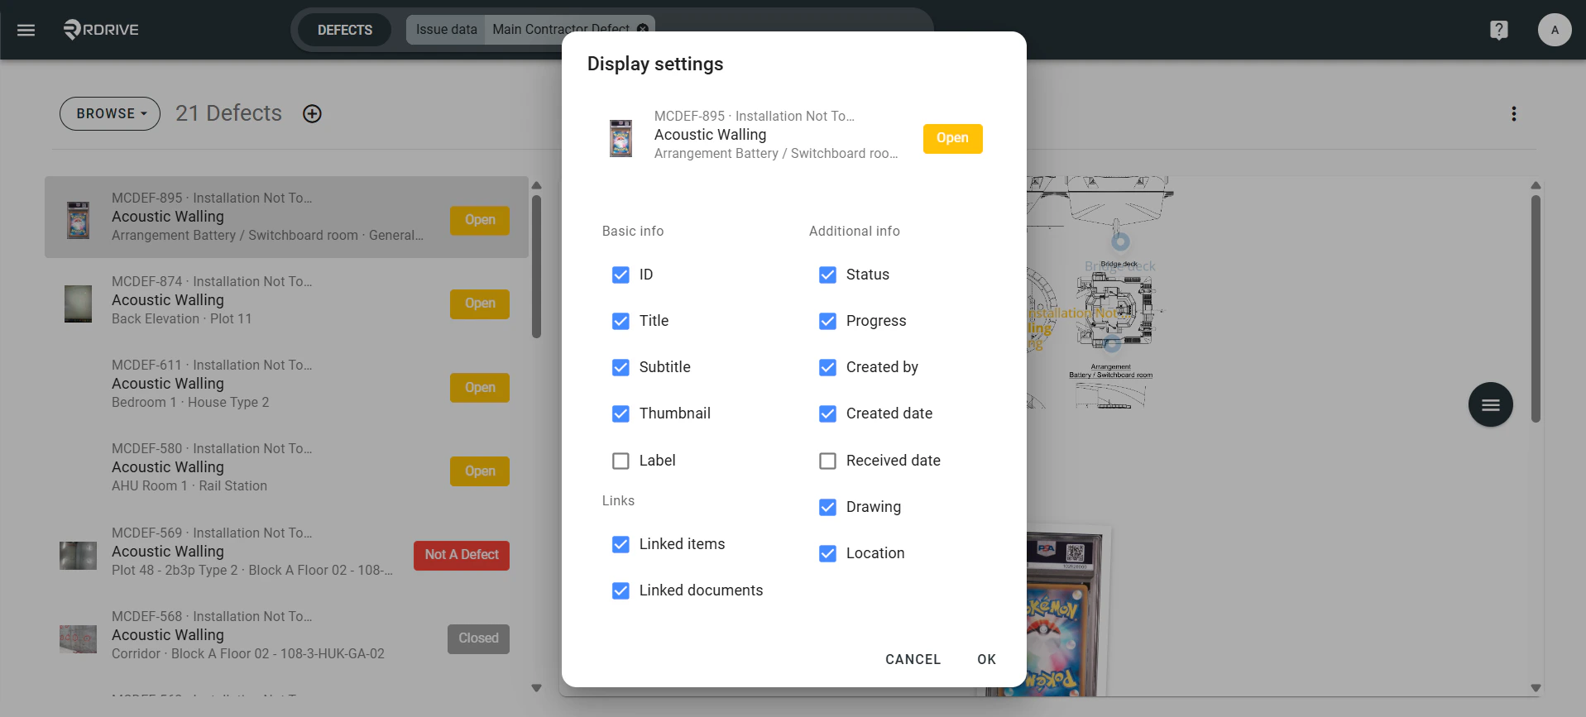Viewport: 1586px width, 717px height.
Task: Click the RDRIVE logo
Action: [x=101, y=30]
